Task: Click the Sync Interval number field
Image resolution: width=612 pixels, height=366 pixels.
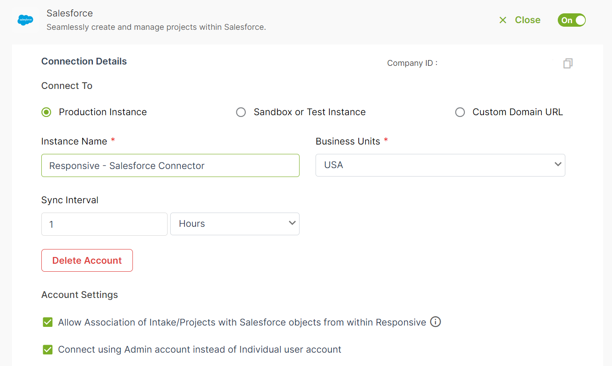Action: pos(104,224)
